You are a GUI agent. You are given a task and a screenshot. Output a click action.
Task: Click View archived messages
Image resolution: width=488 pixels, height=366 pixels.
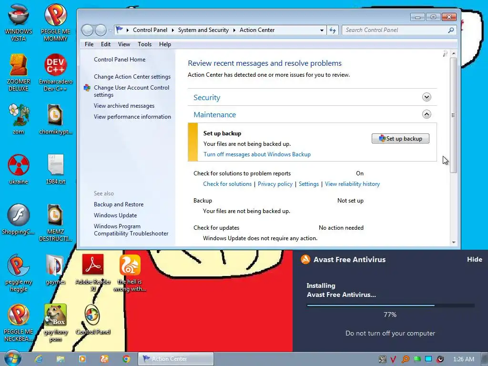coord(124,106)
